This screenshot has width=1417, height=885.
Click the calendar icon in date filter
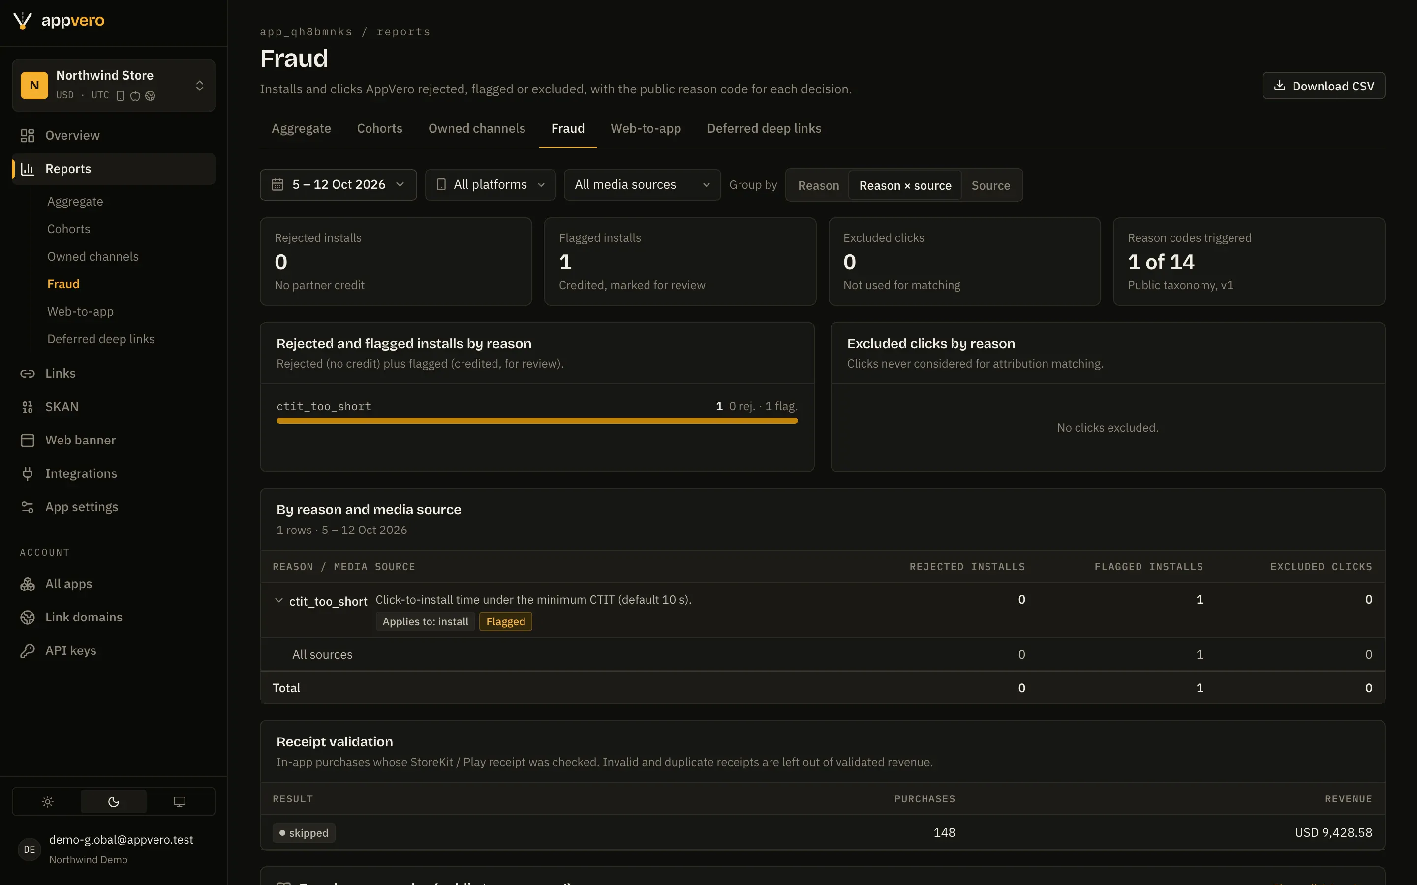point(277,184)
